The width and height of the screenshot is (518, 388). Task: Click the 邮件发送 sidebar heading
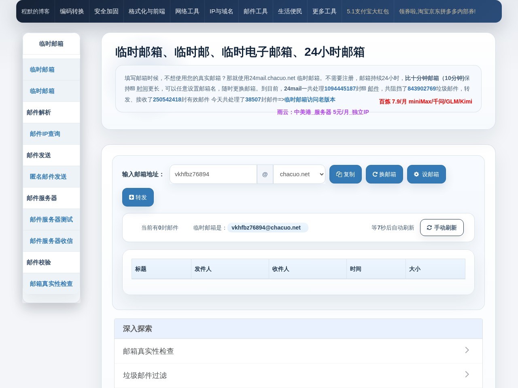click(x=51, y=155)
